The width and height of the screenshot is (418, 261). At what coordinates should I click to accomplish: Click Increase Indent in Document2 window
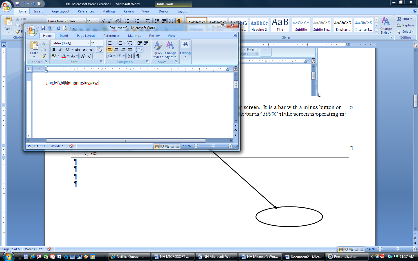pos(146,43)
